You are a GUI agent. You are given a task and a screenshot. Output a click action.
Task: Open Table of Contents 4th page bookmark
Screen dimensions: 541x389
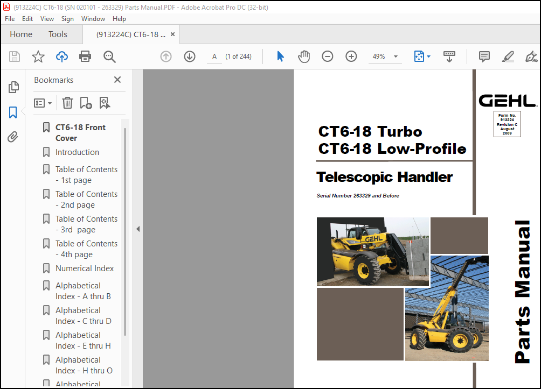[86, 249]
